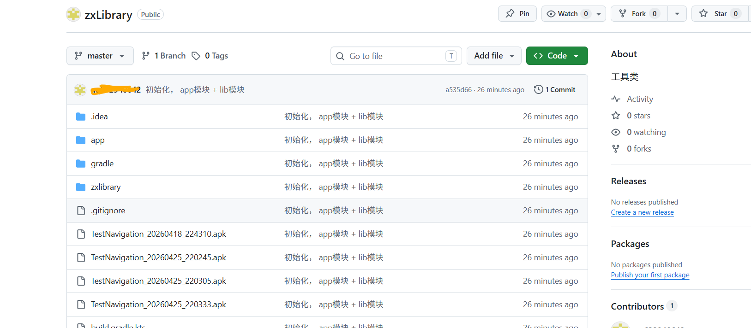Open the commit message in the .gitignore row
Viewport: 751px width, 328px height.
(x=334, y=211)
